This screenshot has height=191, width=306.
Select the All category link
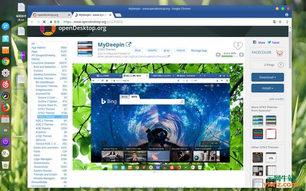point(33,44)
